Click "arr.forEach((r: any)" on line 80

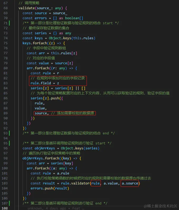47,68
